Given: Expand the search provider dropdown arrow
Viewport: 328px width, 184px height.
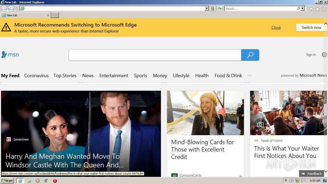Looking at the screenshot, I should pyautogui.click(x=303, y=8).
